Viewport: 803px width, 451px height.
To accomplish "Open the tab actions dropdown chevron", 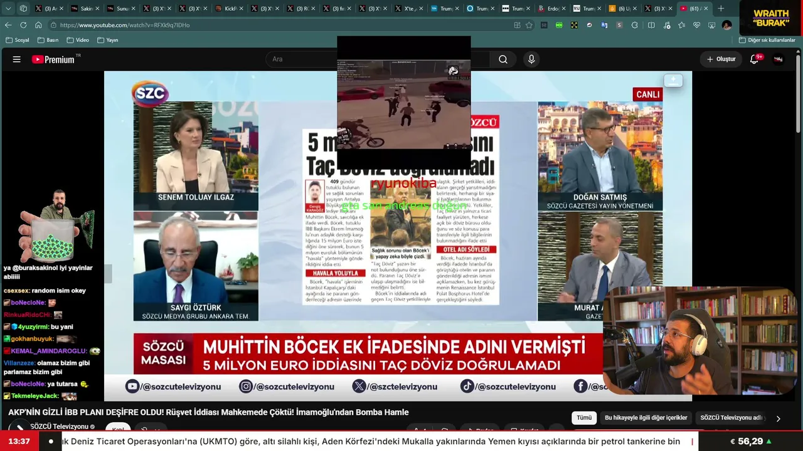I will 8,9.
